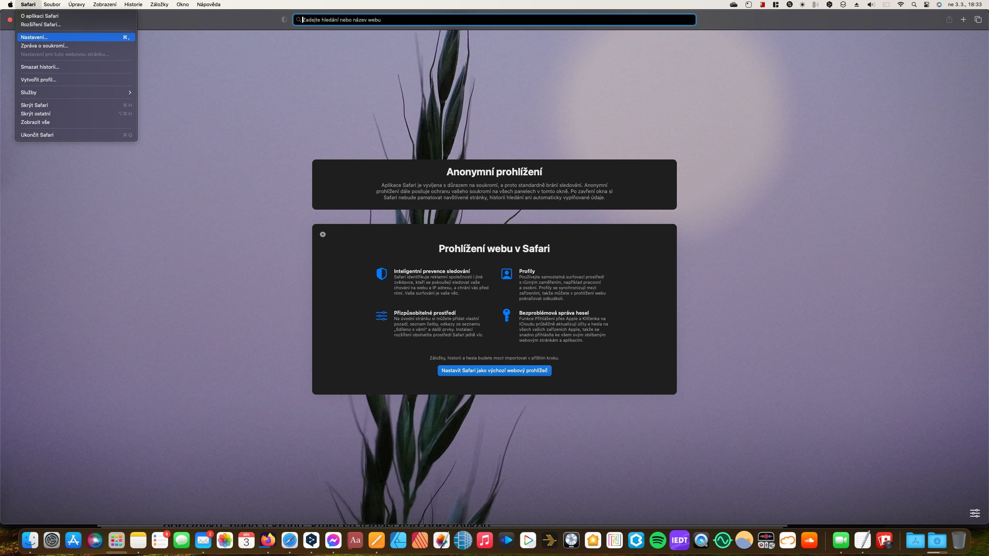This screenshot has height=556, width=989.
Task: Open Spotify from the Dock
Action: click(x=658, y=540)
